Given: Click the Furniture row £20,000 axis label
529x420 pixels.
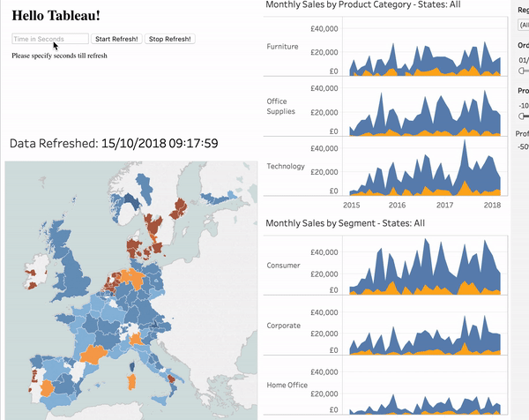Looking at the screenshot, I should (324, 52).
